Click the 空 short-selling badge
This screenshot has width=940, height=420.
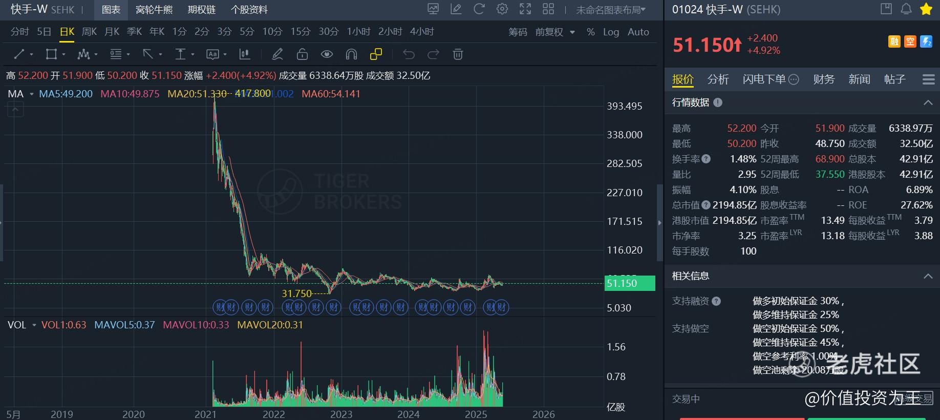[910, 41]
